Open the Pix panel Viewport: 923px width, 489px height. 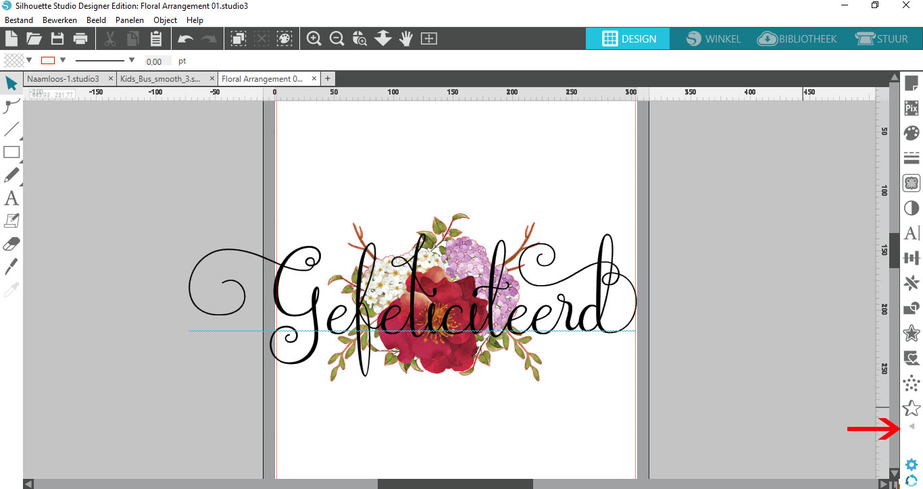click(912, 108)
